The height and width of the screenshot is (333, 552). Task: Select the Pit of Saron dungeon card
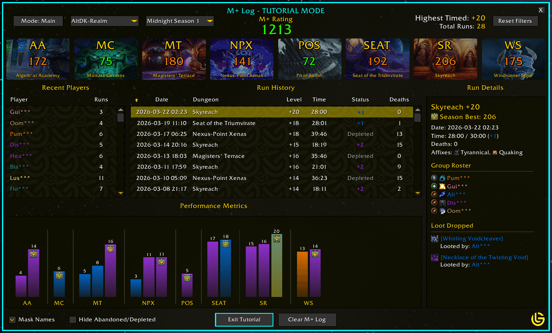click(x=309, y=59)
